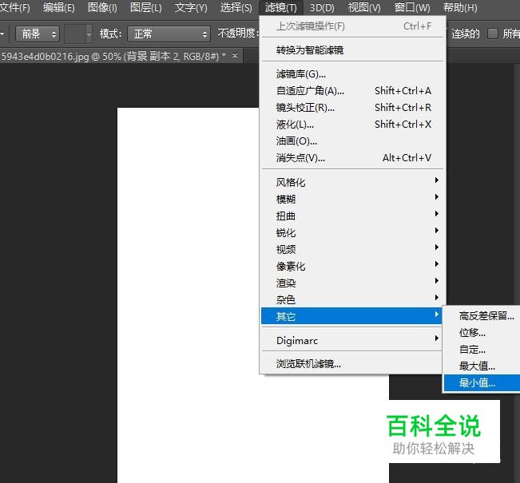This screenshot has height=483, width=520.
Task: Expand the 风格化 submenu
Action: [352, 182]
